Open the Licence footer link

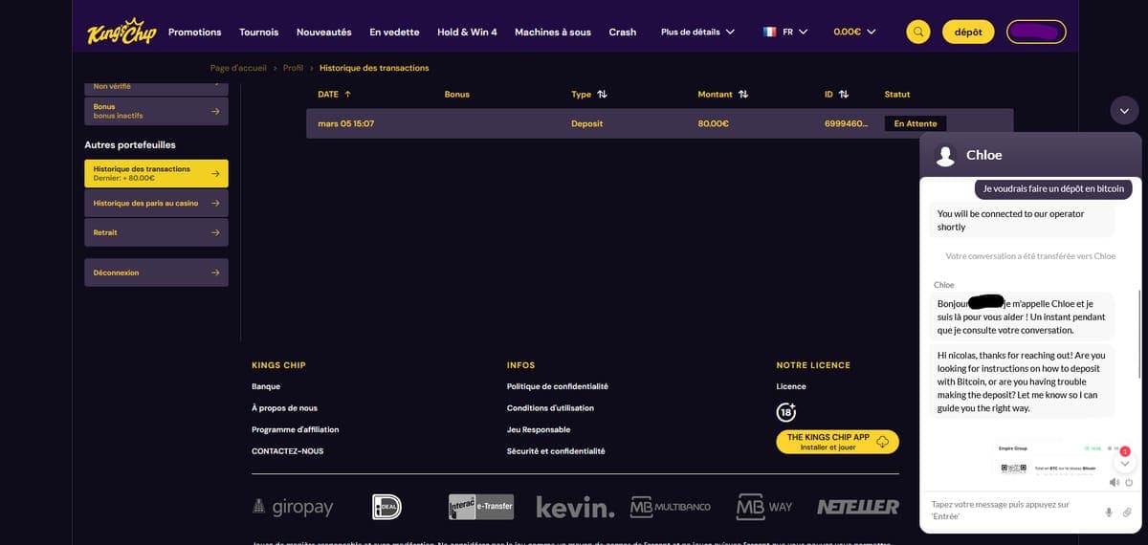[791, 386]
